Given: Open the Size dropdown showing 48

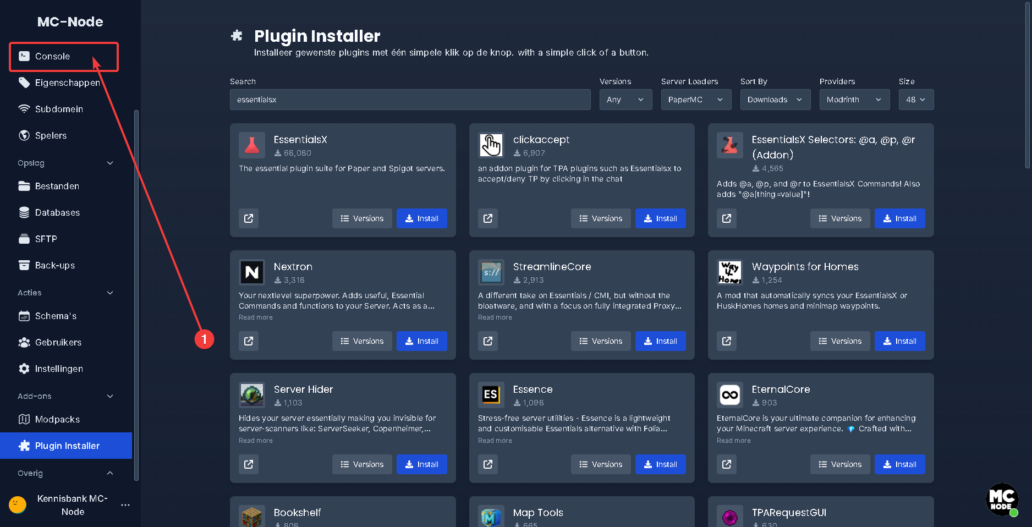Looking at the screenshot, I should point(916,100).
